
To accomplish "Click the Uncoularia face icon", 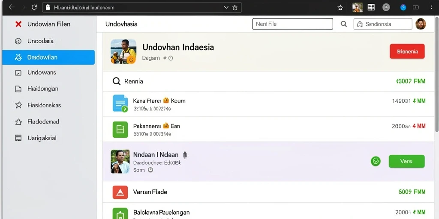I will click(18, 41).
